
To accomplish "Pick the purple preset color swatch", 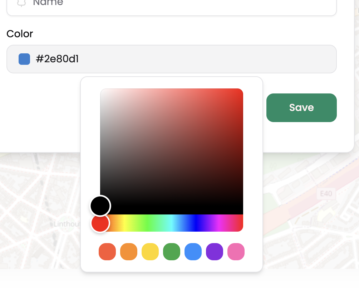I will click(x=215, y=252).
